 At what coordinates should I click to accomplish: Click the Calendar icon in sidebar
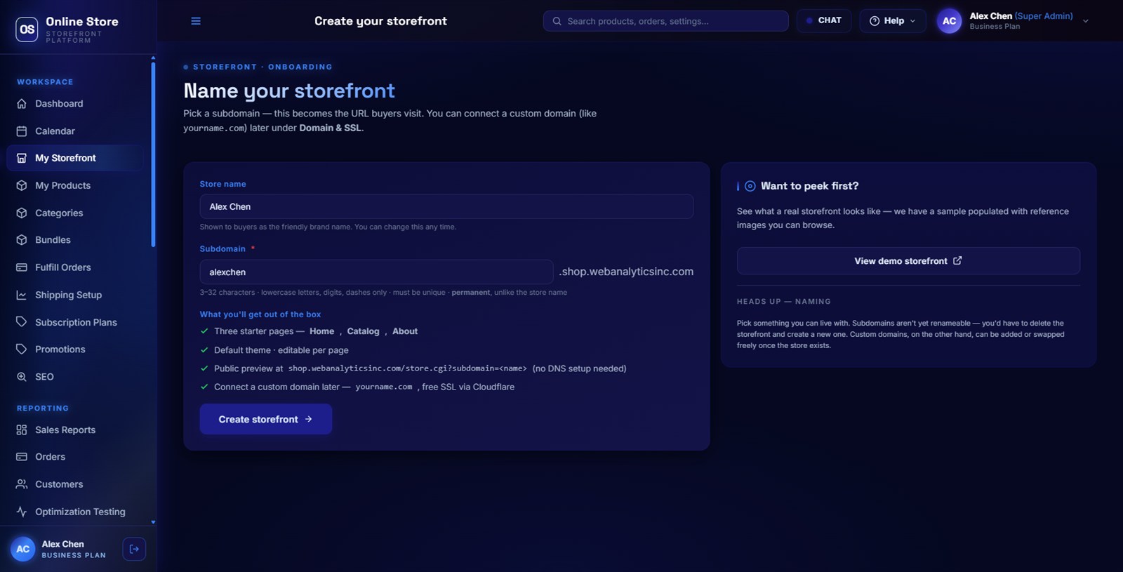(22, 131)
